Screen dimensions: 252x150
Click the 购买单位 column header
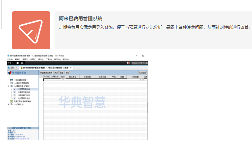pyautogui.click(x=73, y=77)
